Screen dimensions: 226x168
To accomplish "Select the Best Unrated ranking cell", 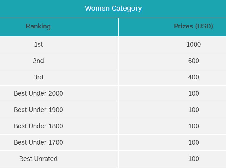I will click(38, 159).
